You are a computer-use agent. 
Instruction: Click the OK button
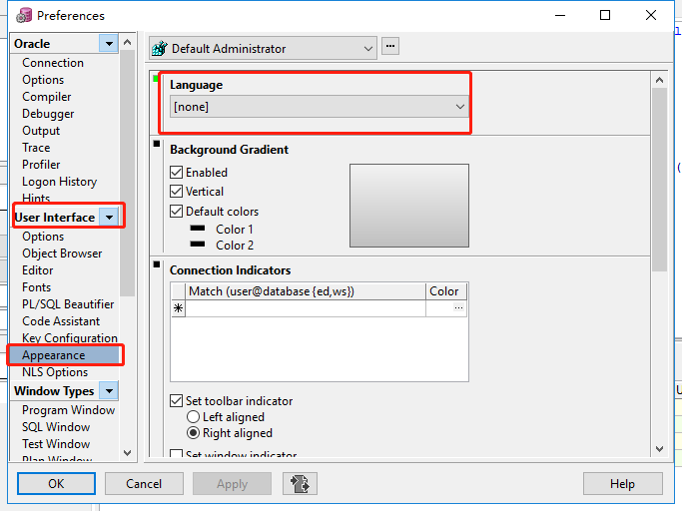tap(56, 484)
